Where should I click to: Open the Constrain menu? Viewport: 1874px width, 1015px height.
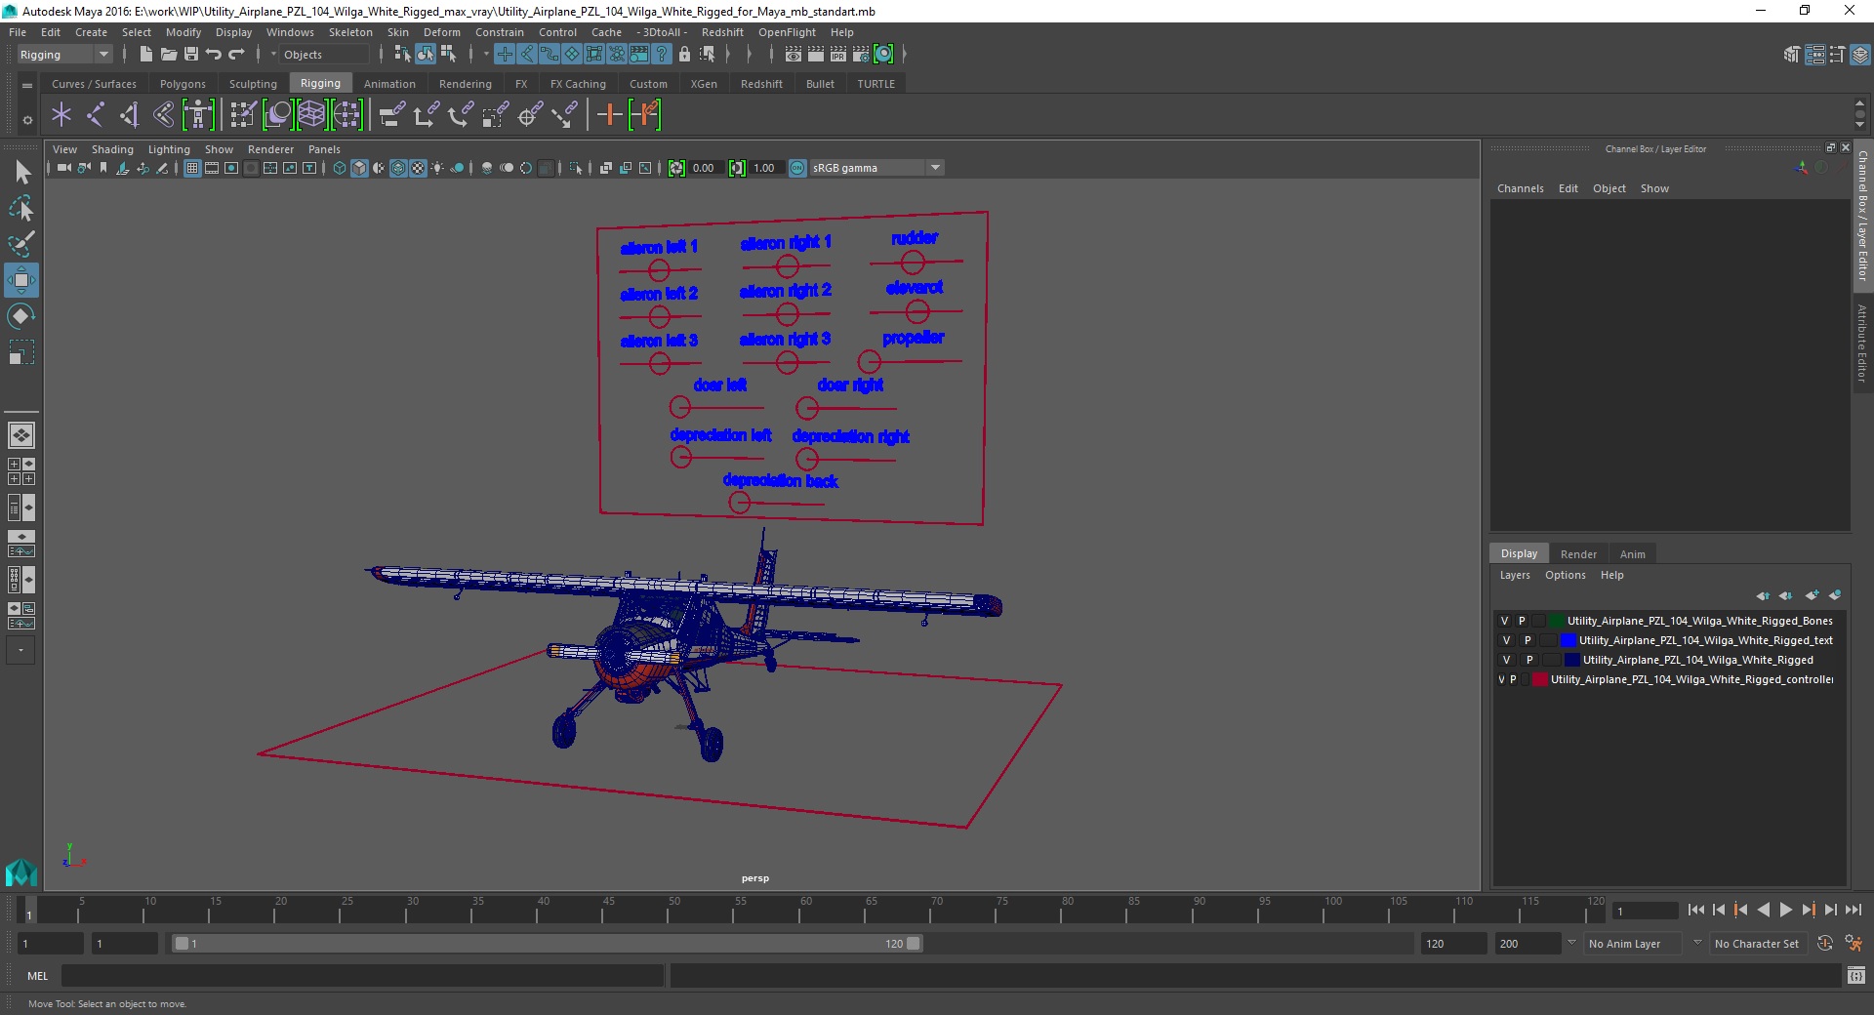pyautogui.click(x=500, y=32)
